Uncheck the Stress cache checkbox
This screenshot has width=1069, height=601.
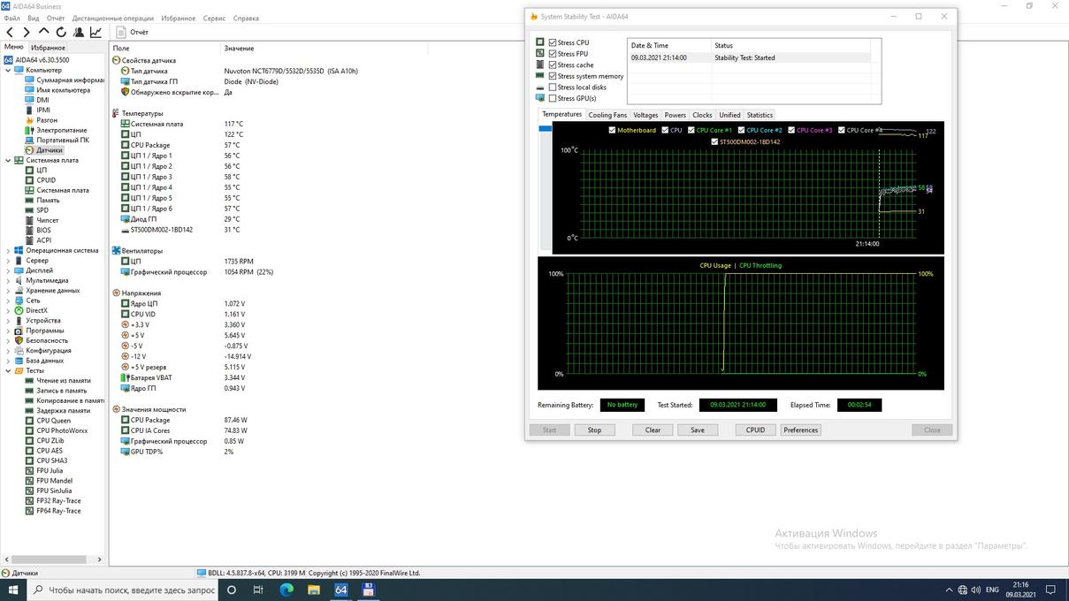coord(553,65)
